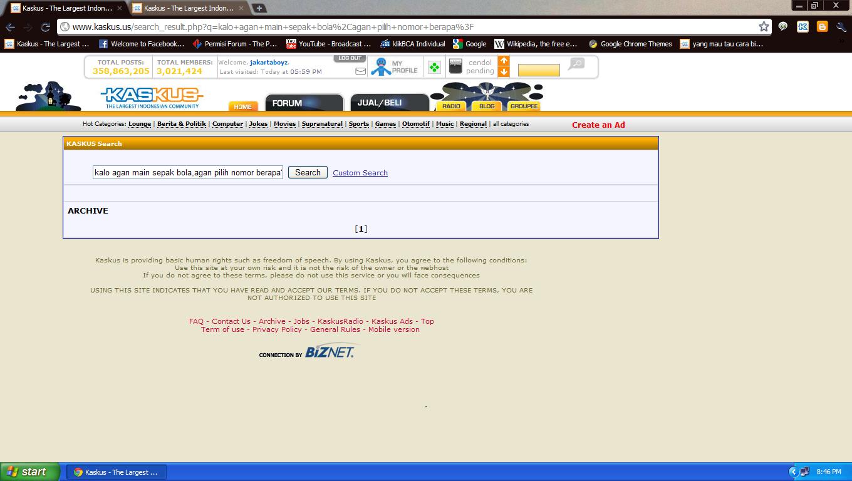Open the FAQ footer link
The image size is (852, 481).
tap(196, 321)
